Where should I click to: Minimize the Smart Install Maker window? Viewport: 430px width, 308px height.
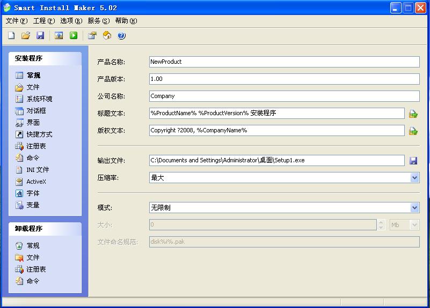click(395, 8)
